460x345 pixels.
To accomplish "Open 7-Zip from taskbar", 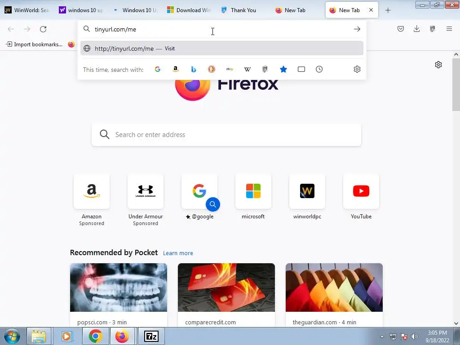I will coord(151,336).
